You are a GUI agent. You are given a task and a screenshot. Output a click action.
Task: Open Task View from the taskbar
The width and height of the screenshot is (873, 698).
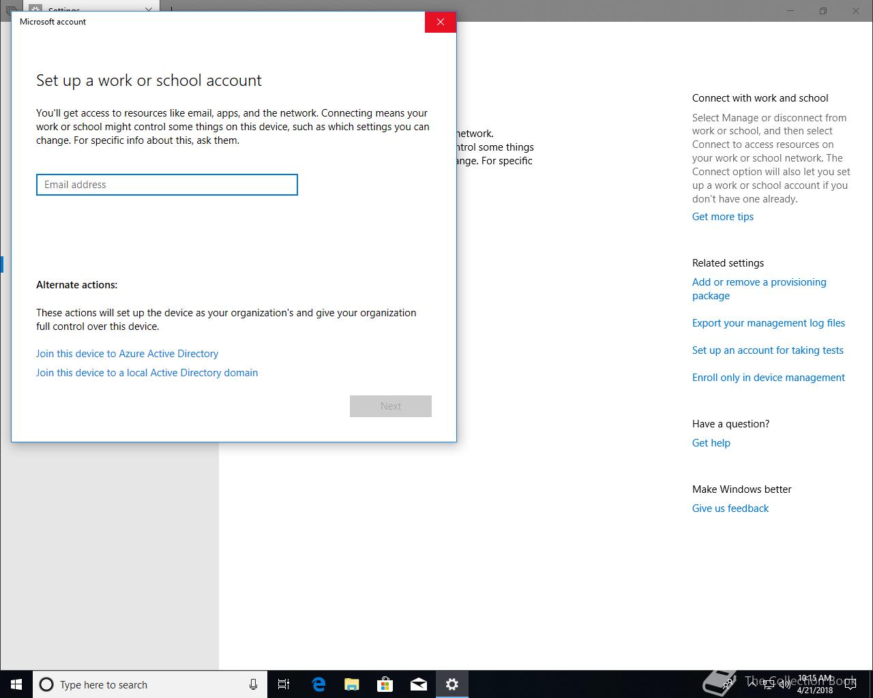point(284,684)
